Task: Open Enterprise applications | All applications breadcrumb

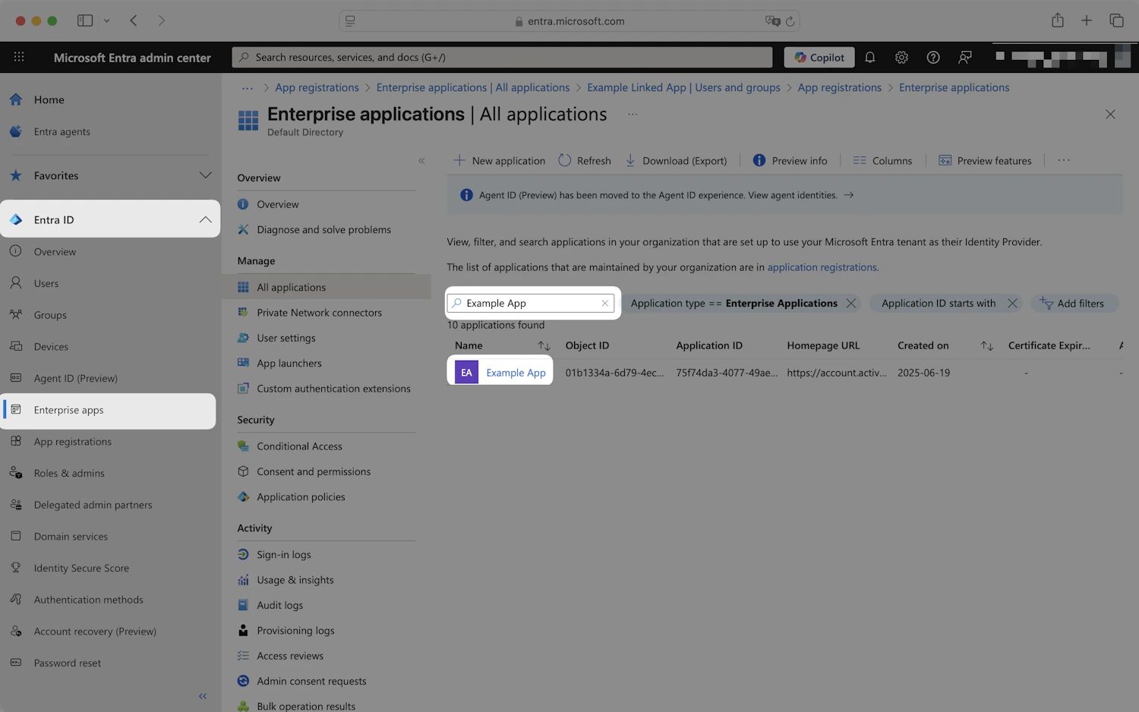Action: 473,88
